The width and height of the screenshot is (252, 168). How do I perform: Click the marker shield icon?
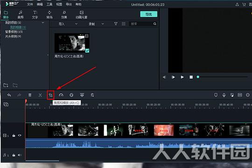point(216,95)
